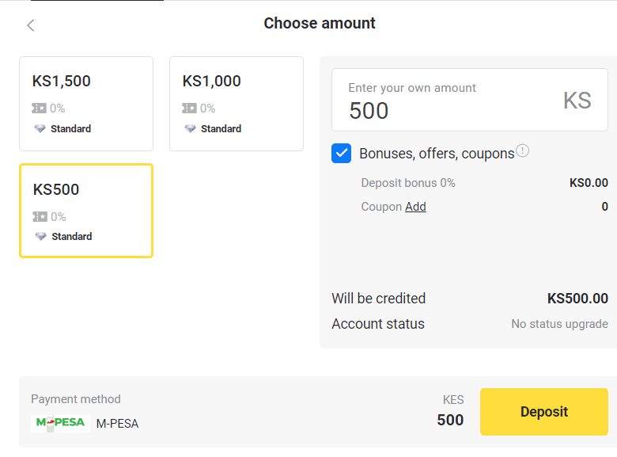Uncheck the Bonuses, offers, coupons checkbox
This screenshot has height=457, width=617.
click(342, 154)
